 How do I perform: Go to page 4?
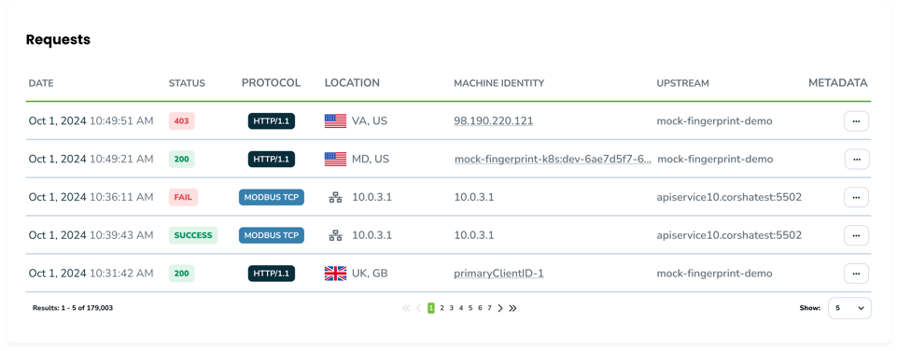pyautogui.click(x=460, y=308)
